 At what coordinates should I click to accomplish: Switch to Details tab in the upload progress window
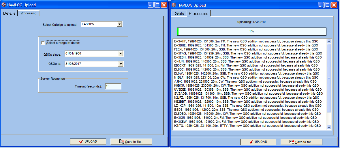[x=179, y=13]
